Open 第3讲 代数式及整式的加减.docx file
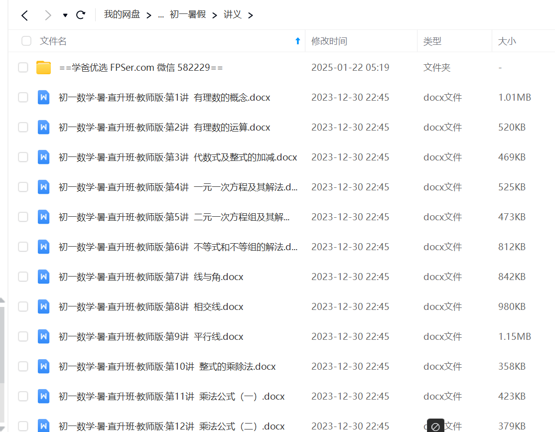The width and height of the screenshot is (555, 432). point(178,157)
